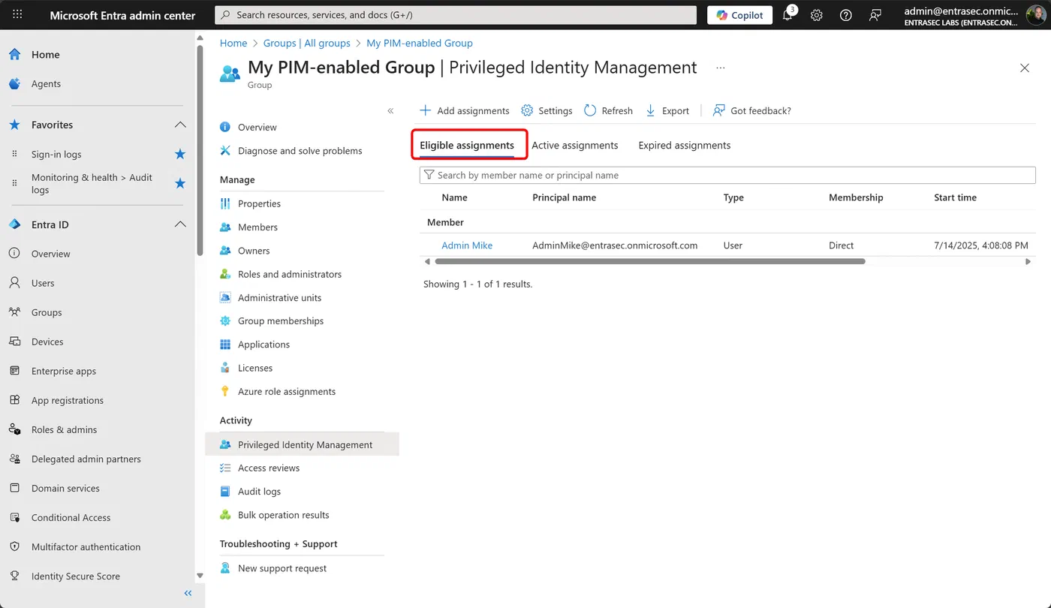The image size is (1051, 608).
Task: Collapse the Entra ID section chevron
Action: [x=179, y=224]
